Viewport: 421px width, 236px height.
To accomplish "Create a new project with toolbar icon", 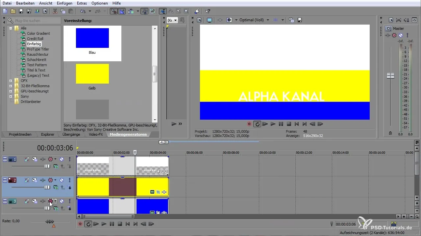I will [5, 11].
